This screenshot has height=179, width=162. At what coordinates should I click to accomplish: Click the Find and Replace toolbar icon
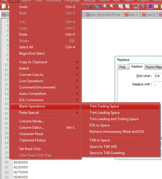tap(97, 6)
